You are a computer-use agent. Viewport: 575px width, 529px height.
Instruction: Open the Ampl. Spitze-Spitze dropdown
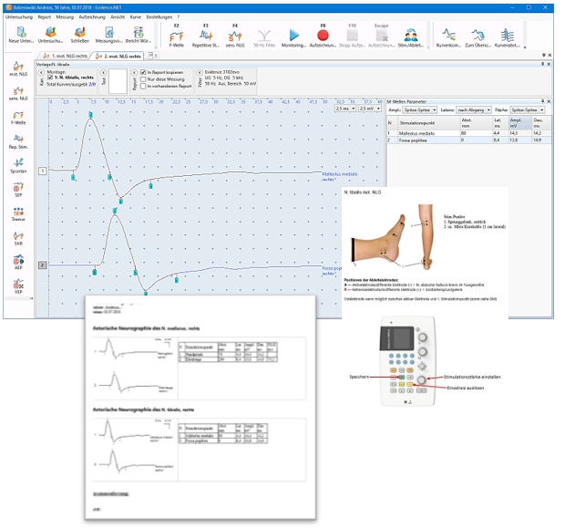pyautogui.click(x=421, y=109)
